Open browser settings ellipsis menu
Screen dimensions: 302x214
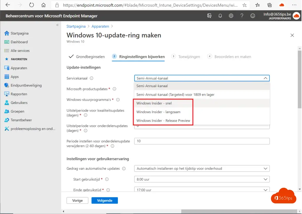(294, 5)
